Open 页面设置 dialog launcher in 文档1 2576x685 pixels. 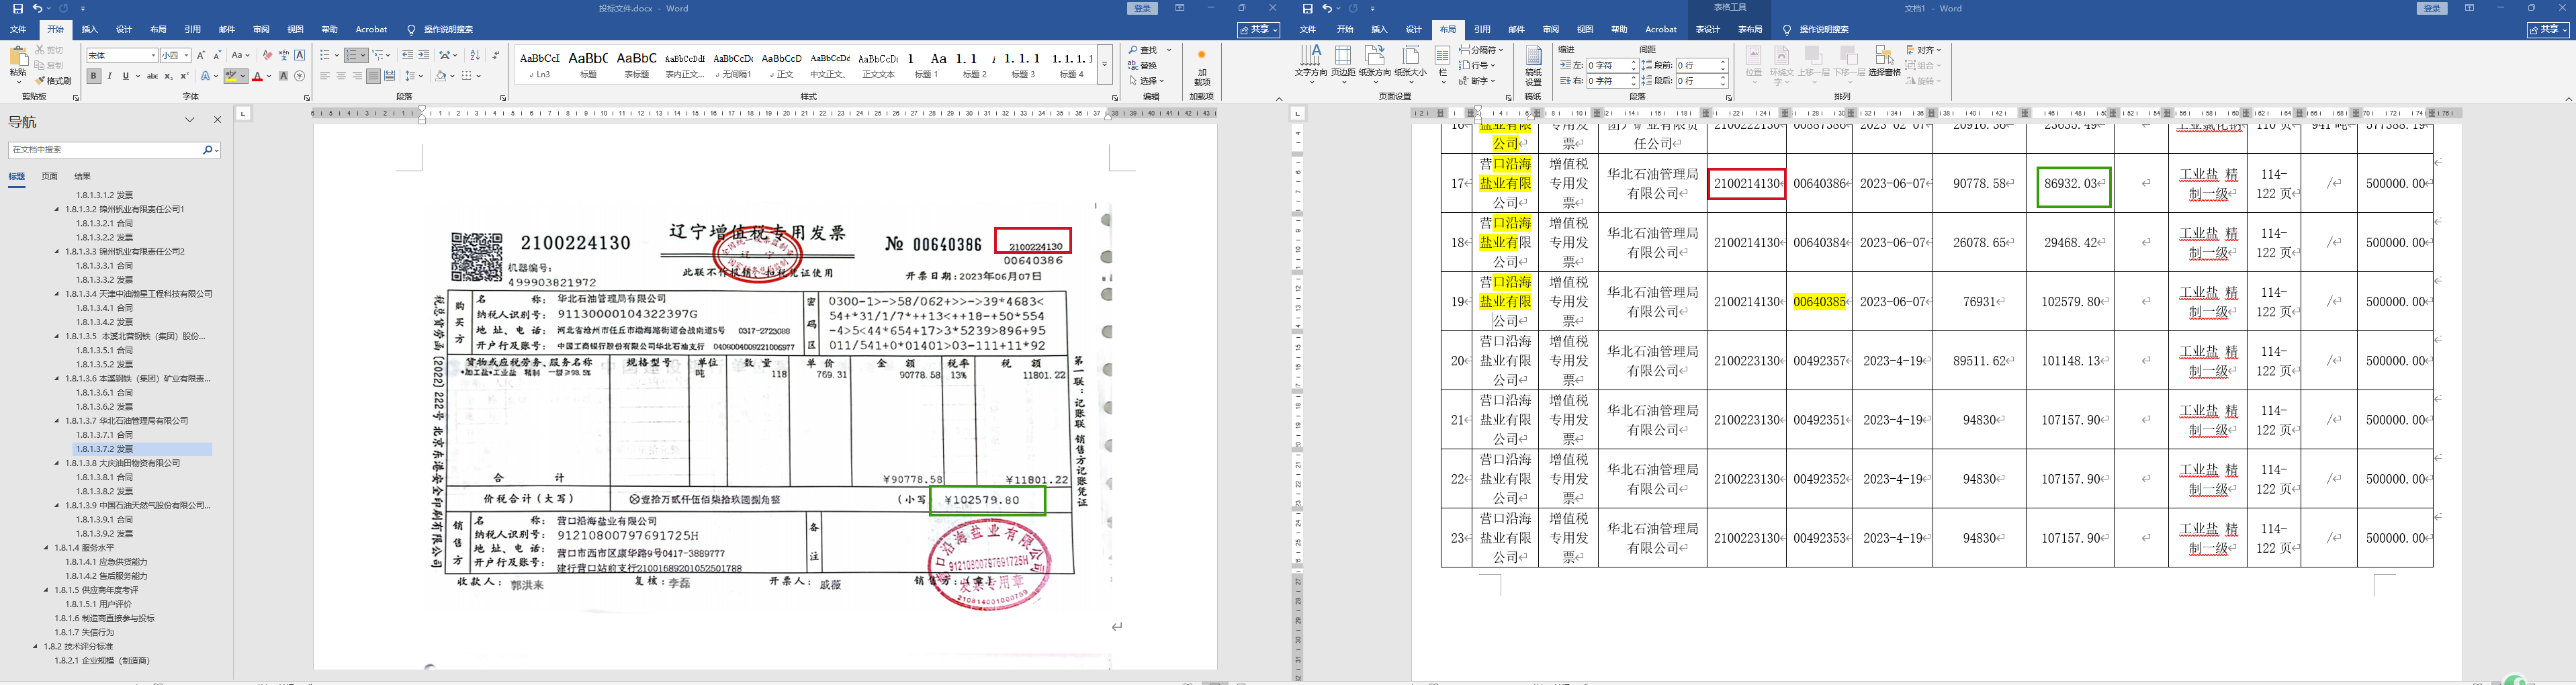click(x=1508, y=98)
